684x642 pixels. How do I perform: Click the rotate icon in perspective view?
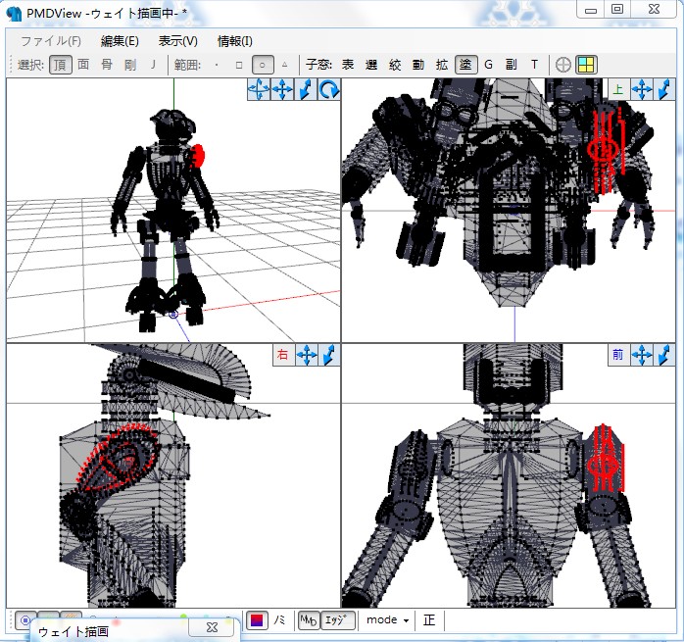pos(329,89)
